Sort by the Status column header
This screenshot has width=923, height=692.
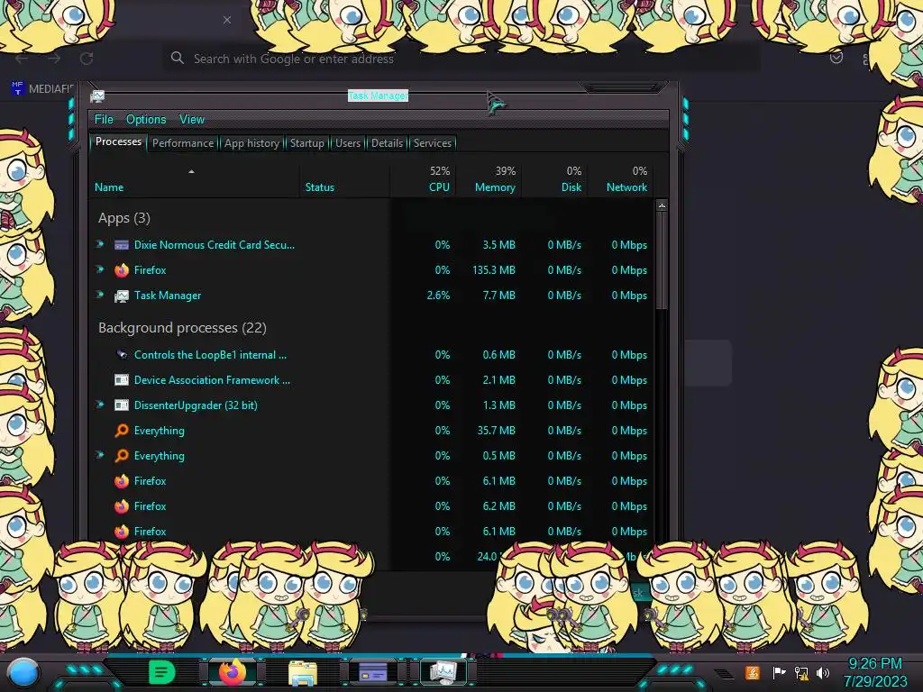point(344,179)
